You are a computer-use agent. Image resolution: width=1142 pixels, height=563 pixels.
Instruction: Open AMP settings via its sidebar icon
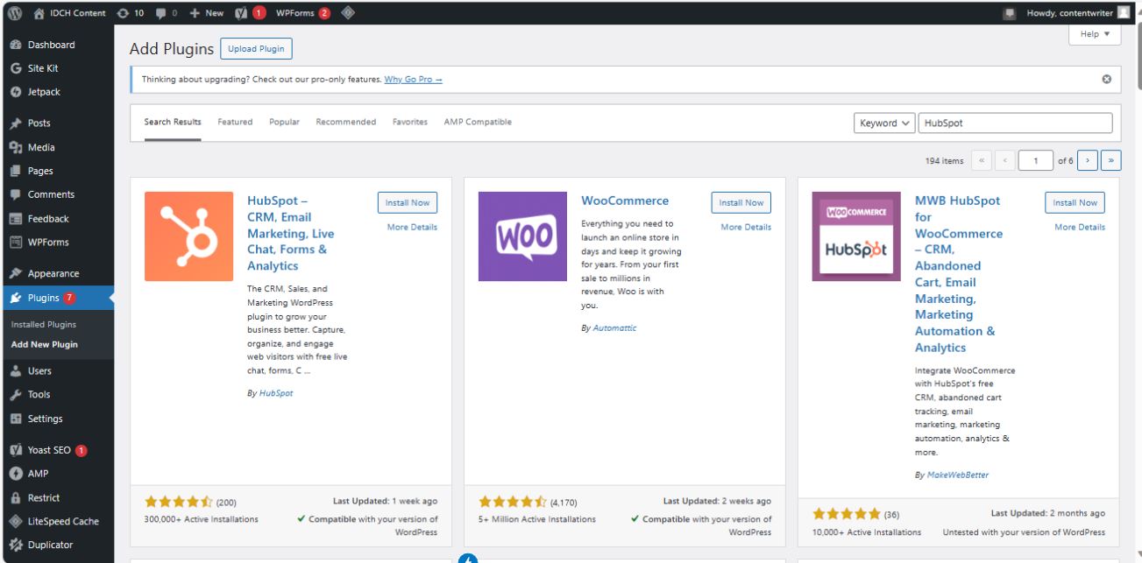pos(18,475)
